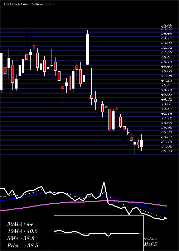
Task: Click the 52.32 price axis label
Action: pyautogui.click(x=166, y=47)
